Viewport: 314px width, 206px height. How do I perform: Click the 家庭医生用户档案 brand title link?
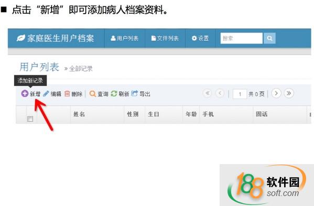(61, 38)
